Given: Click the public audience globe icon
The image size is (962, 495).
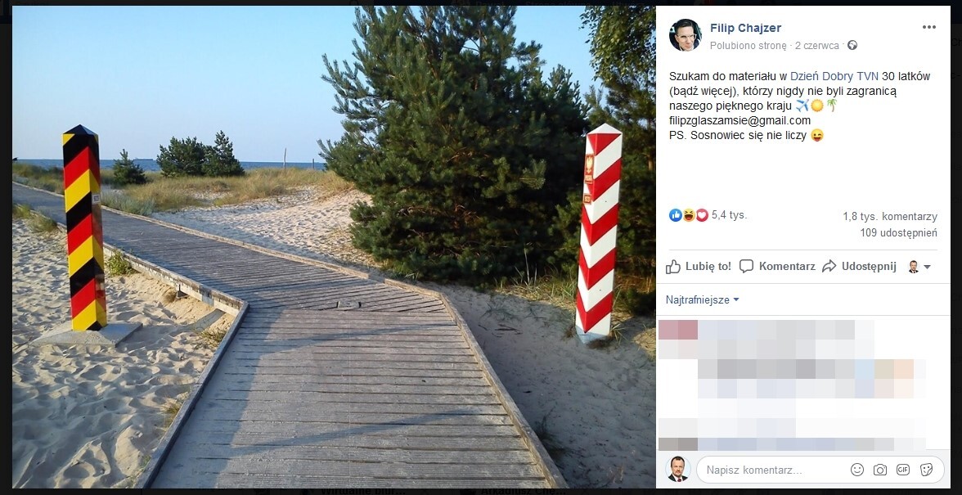Looking at the screenshot, I should point(852,45).
